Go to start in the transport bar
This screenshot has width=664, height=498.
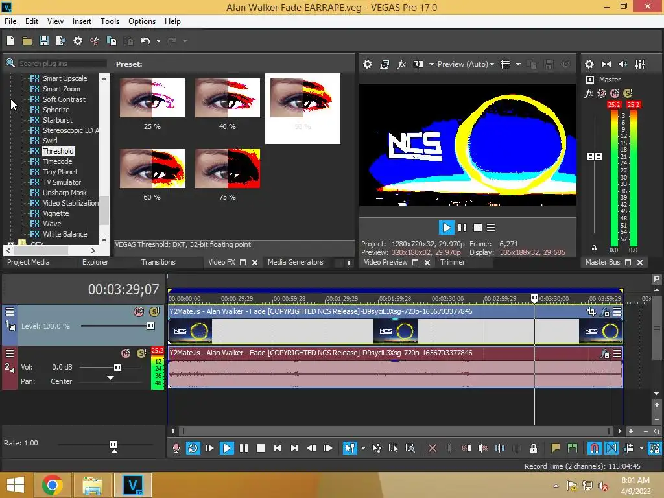pos(278,448)
